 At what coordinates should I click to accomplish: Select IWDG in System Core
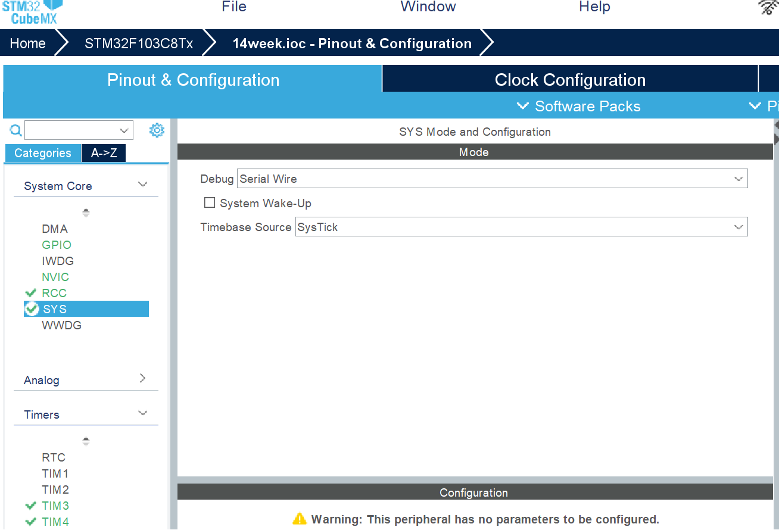point(58,261)
